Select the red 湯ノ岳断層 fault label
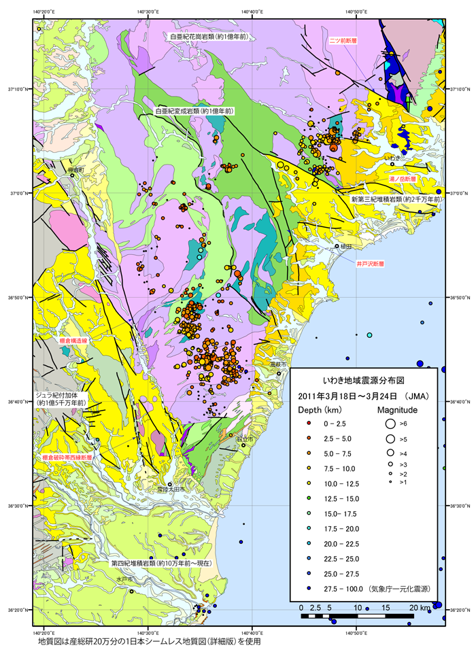The width and height of the screenshot is (476, 656). point(402,179)
